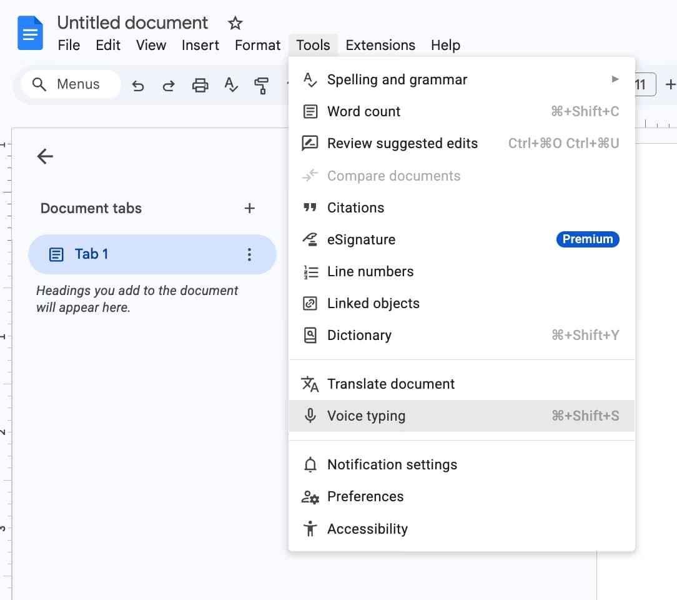Click the ⌘+Shift+S shortcut text
This screenshot has width=677, height=600.
coord(585,416)
